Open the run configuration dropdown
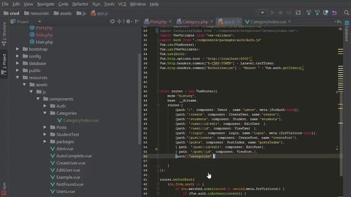Image resolution: width=351 pixels, height=197 pixels. click(262, 13)
